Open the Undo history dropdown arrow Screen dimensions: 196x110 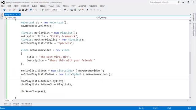pos(33,10)
